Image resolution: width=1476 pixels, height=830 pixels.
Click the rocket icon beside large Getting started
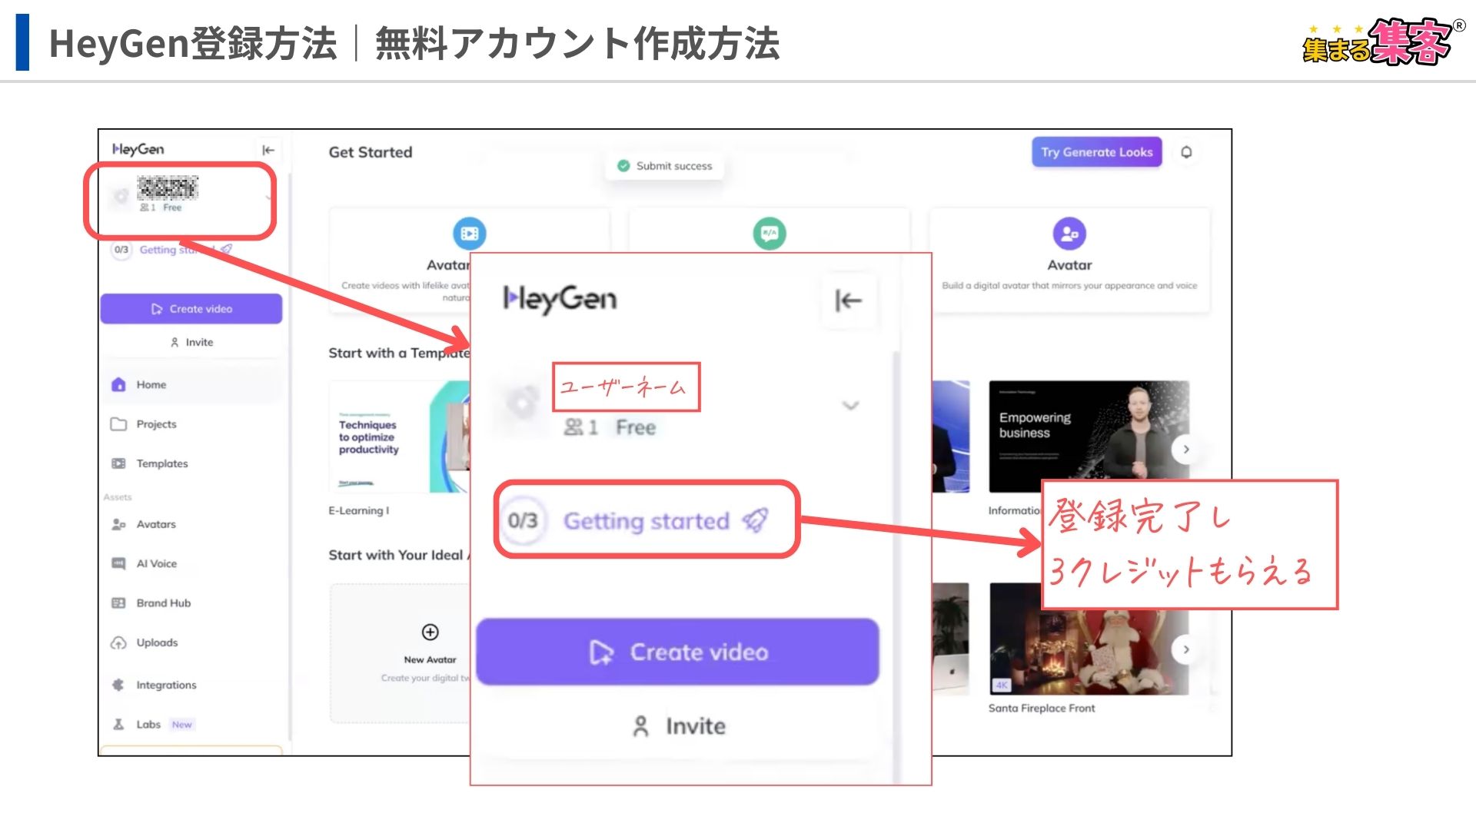755,520
